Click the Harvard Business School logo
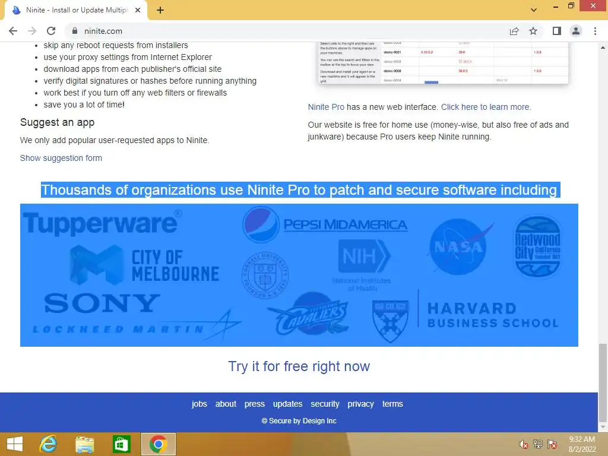This screenshot has width=608, height=456. click(465, 316)
